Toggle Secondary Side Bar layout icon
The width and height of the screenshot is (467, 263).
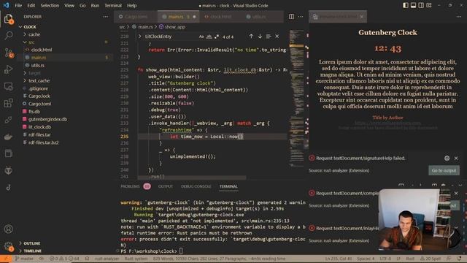[x=421, y=5]
